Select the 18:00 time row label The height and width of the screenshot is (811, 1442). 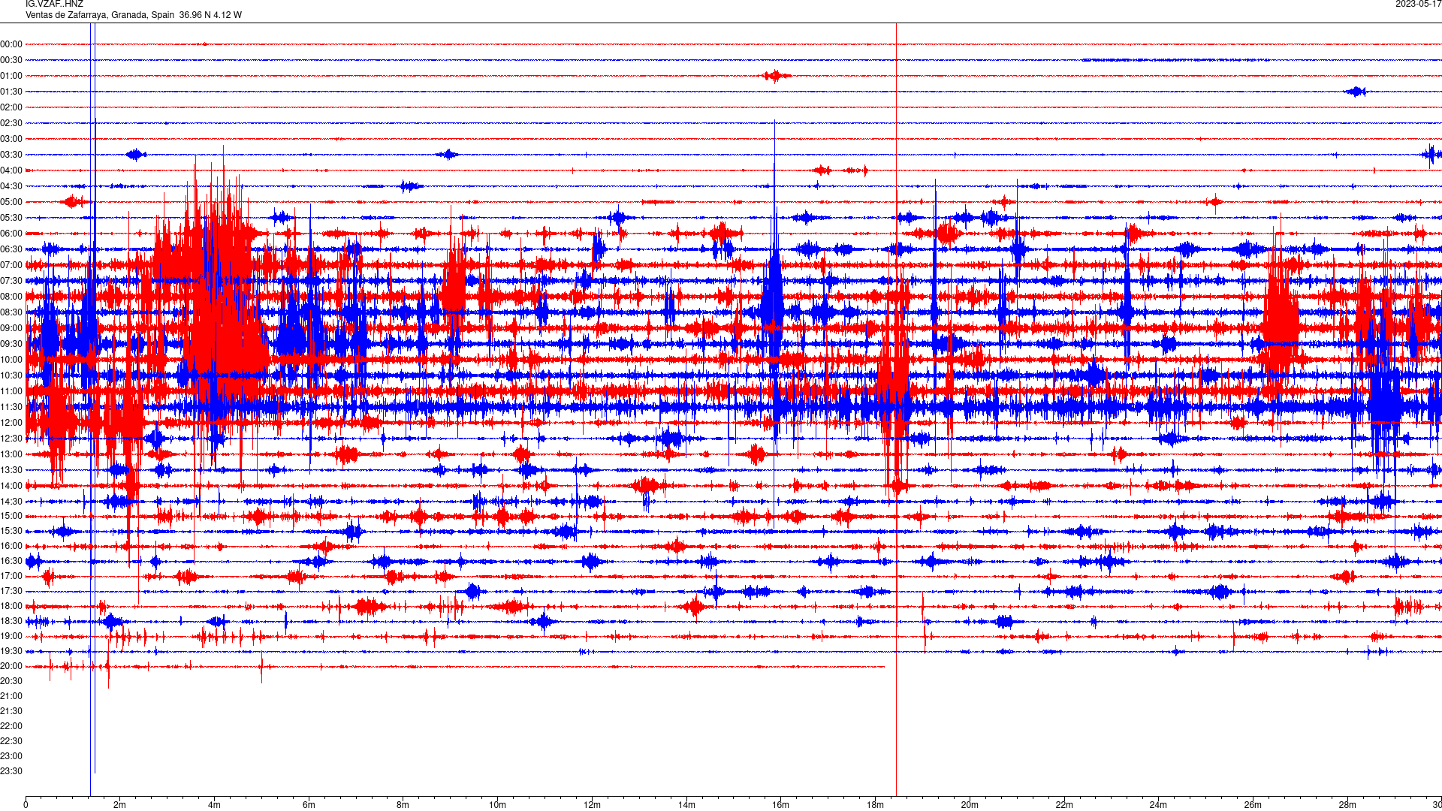(11, 606)
